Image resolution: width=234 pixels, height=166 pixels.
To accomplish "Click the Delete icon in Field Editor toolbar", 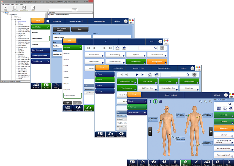I will coord(33,9).
